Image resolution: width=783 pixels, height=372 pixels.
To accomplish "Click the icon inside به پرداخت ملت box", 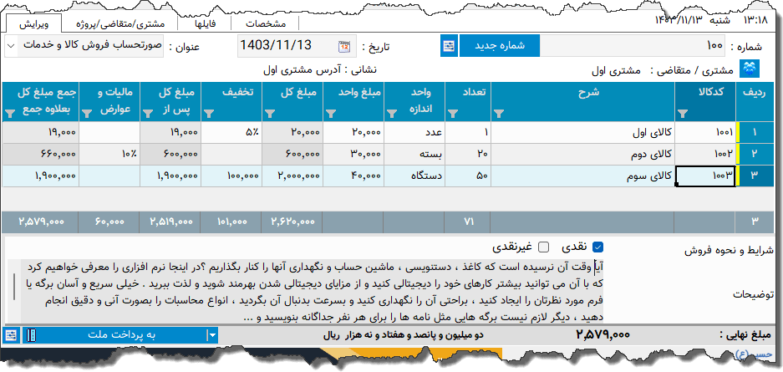I will (32, 335).
